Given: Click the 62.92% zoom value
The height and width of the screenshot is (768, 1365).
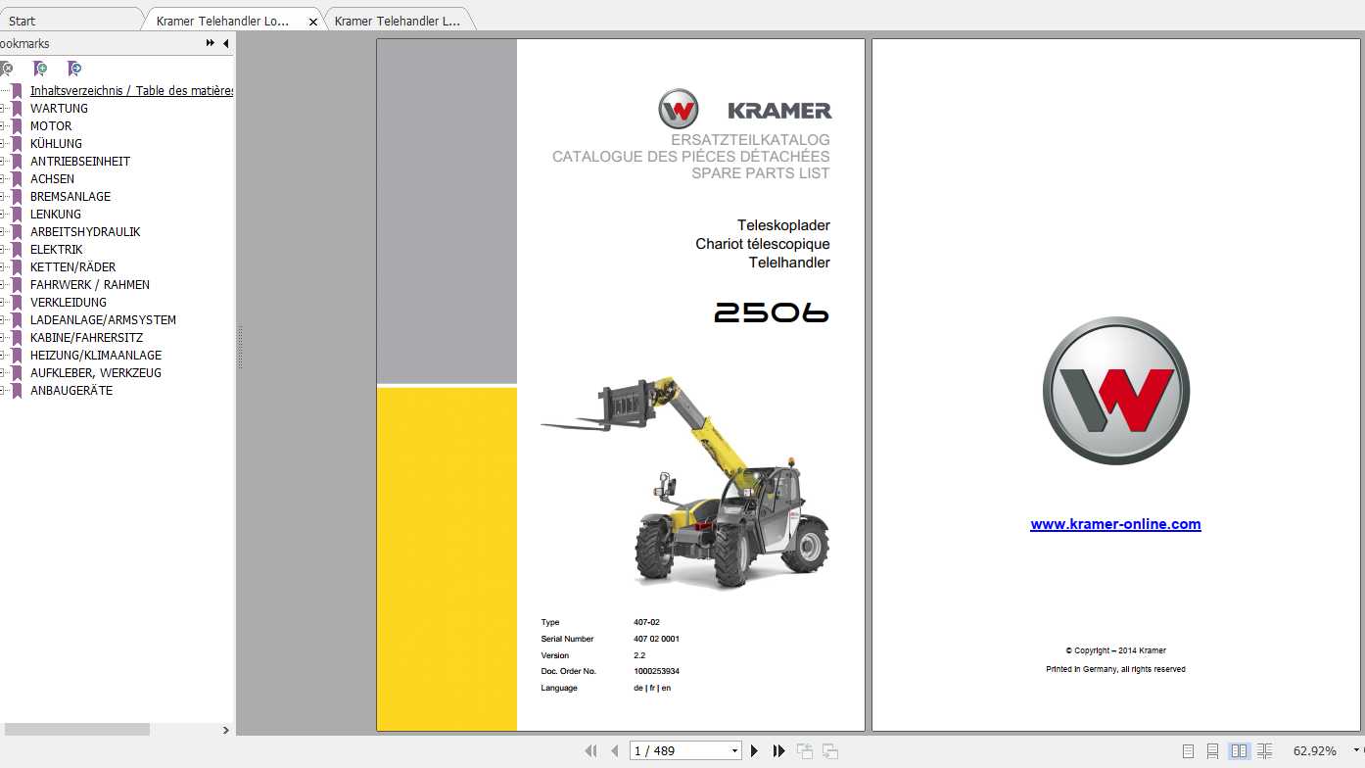Looking at the screenshot, I should (1314, 751).
